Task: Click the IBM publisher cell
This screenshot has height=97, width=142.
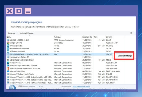Action: pos(56,54)
